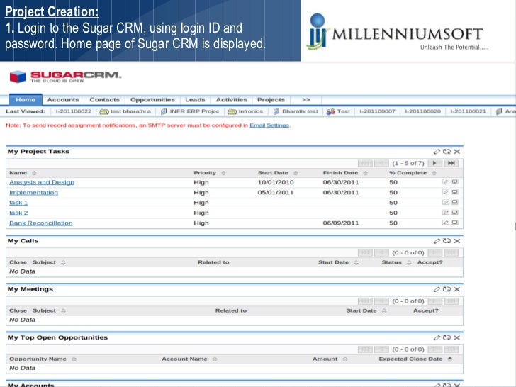
Task: Open the Implementation task
Action: tap(33, 193)
